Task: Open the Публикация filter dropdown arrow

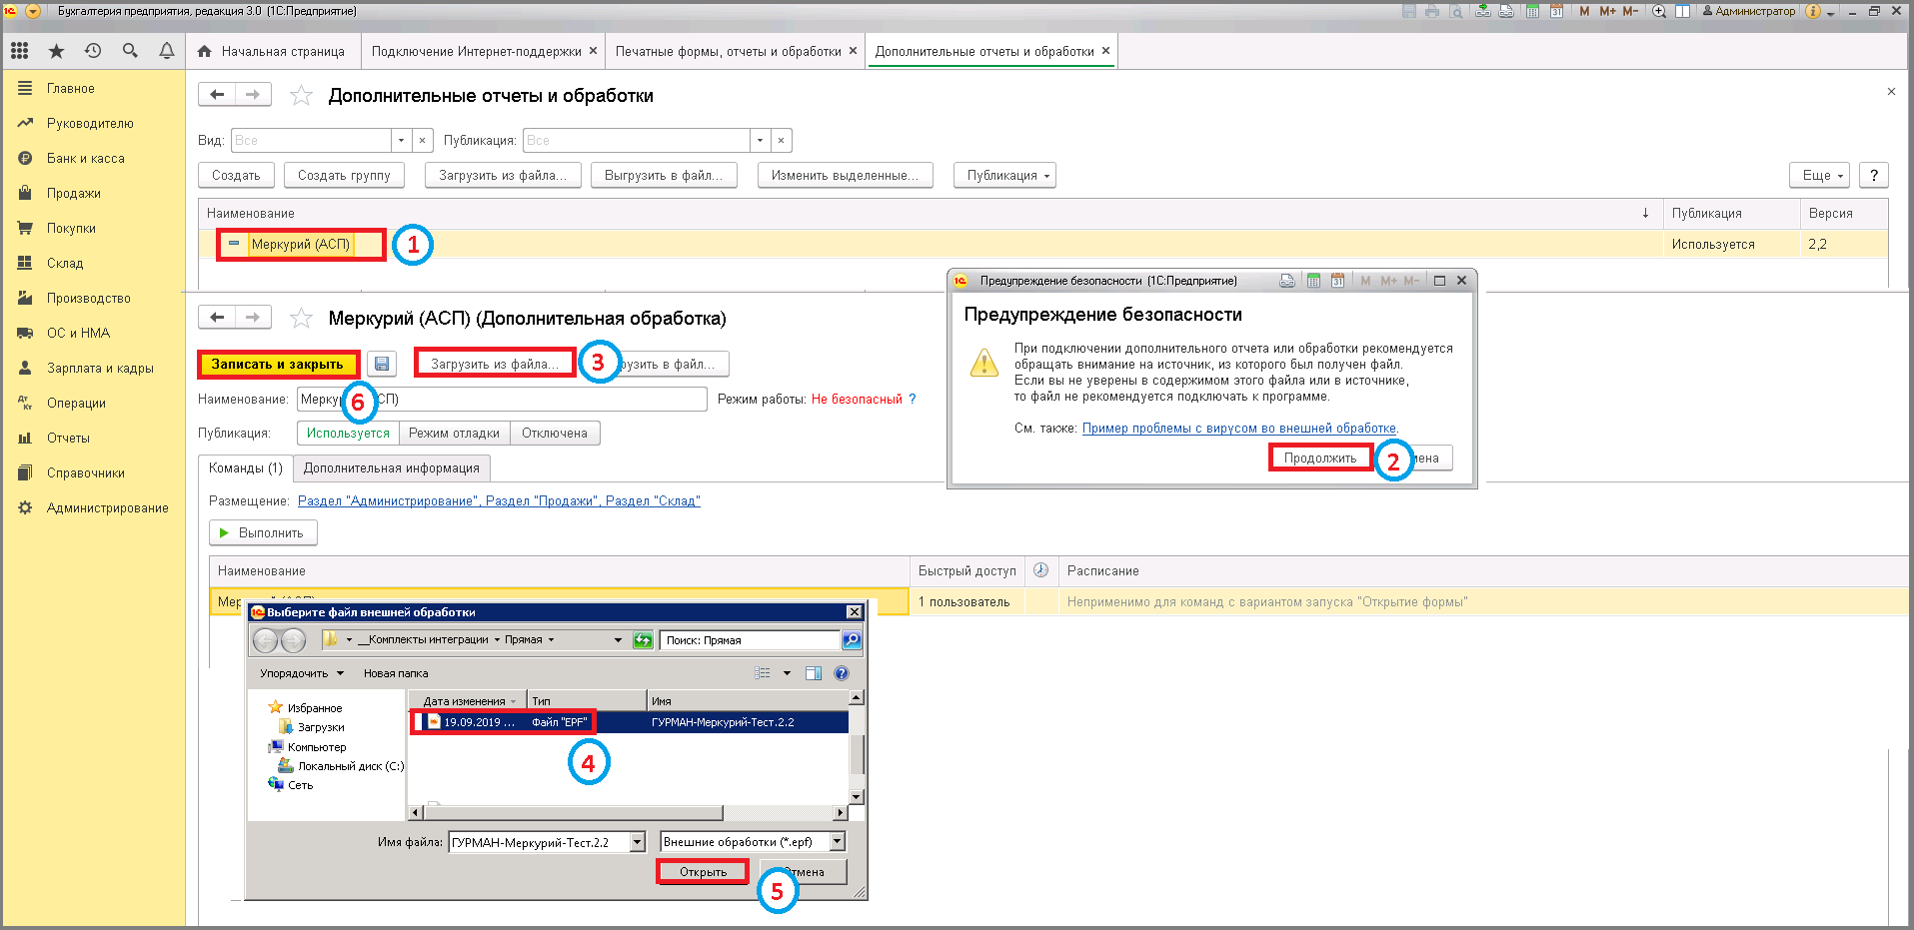Action: tap(760, 140)
